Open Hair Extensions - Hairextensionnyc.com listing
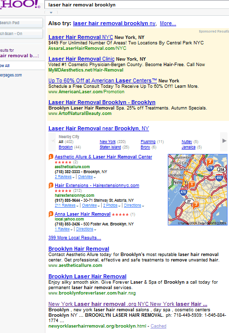 97,185
